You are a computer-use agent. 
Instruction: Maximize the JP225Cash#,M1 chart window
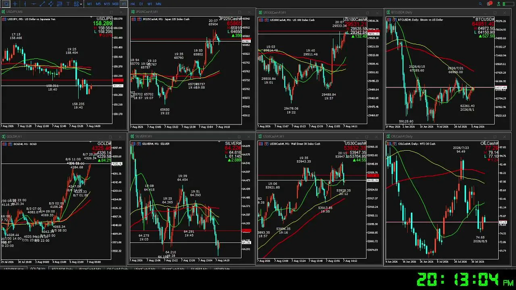(x=239, y=12)
